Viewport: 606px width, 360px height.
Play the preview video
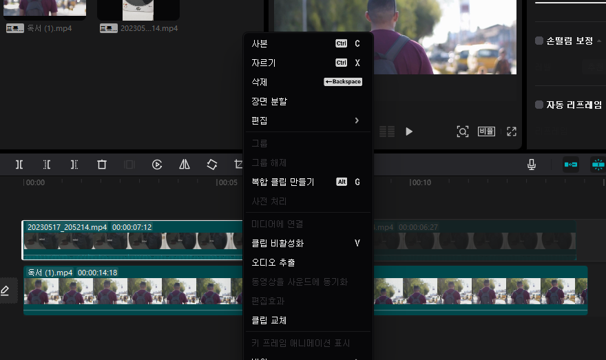pyautogui.click(x=409, y=131)
